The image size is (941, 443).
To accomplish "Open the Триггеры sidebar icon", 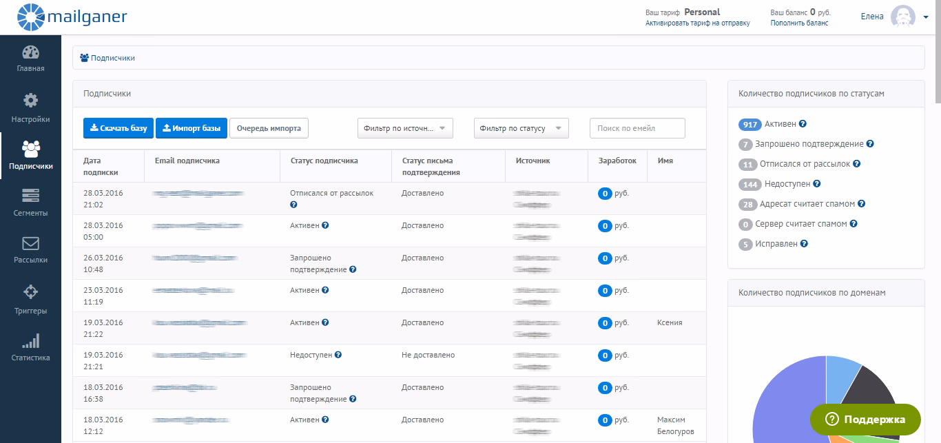I will (30, 293).
